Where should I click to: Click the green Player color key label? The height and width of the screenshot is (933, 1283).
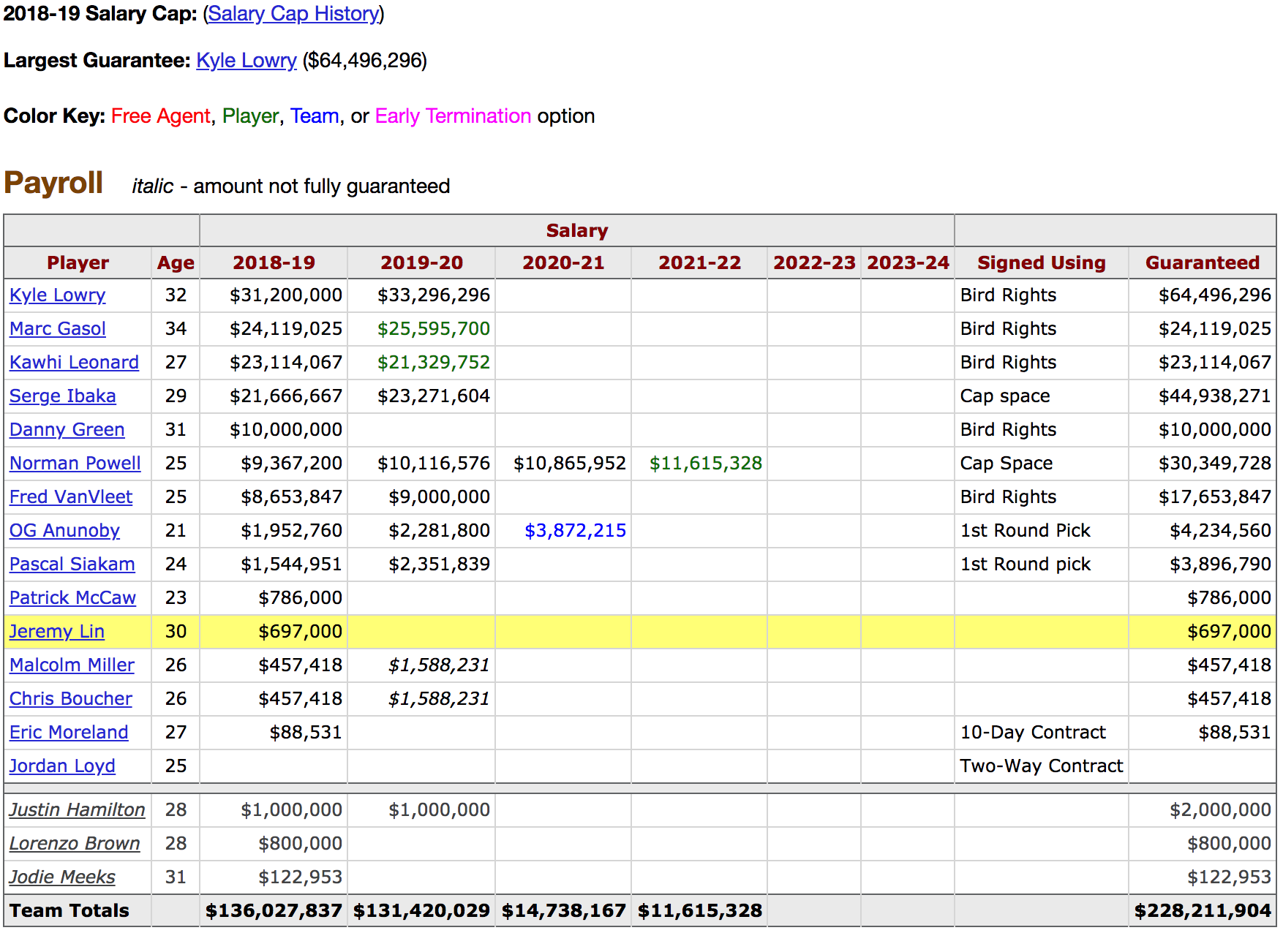pos(250,116)
